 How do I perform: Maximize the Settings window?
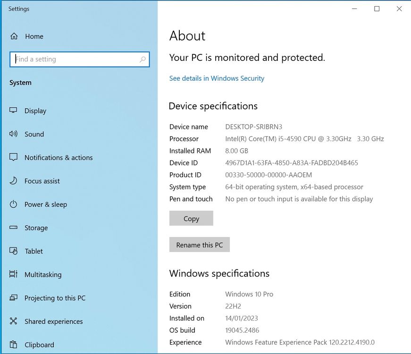pyautogui.click(x=377, y=8)
